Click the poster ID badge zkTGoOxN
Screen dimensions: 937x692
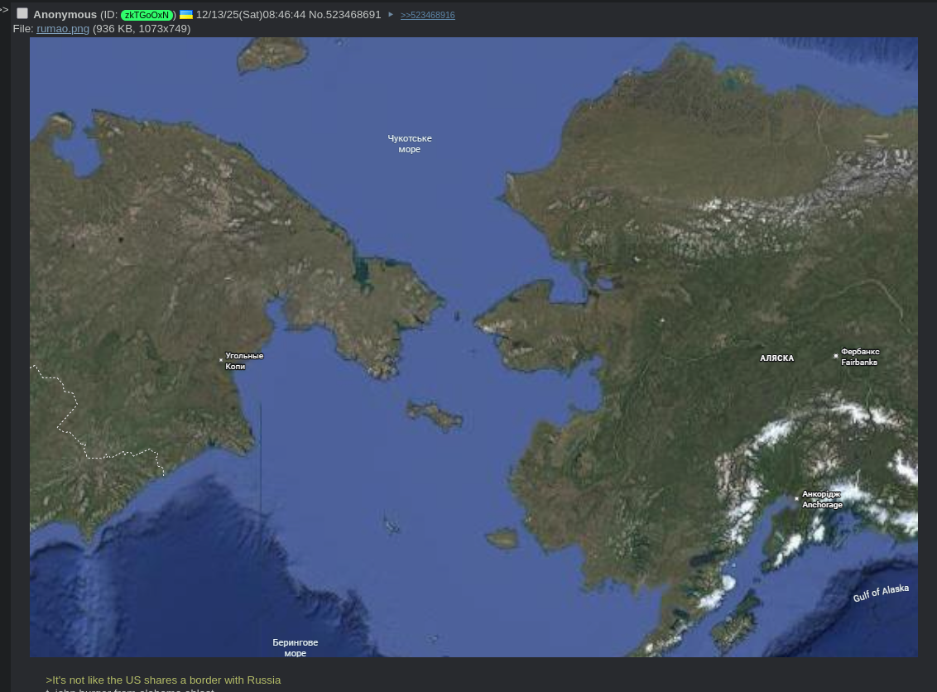[147, 15]
